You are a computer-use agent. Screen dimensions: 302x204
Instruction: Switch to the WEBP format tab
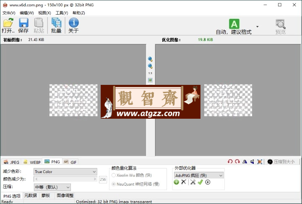pos(32,162)
